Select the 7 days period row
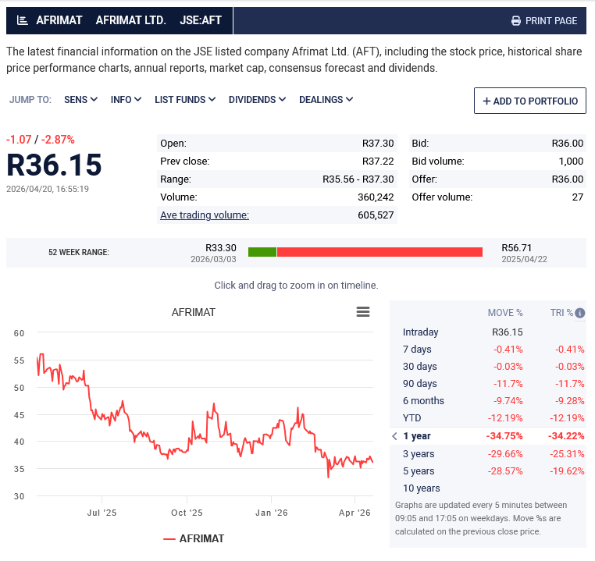Image resolution: width=595 pixels, height=561 pixels. pos(487,349)
